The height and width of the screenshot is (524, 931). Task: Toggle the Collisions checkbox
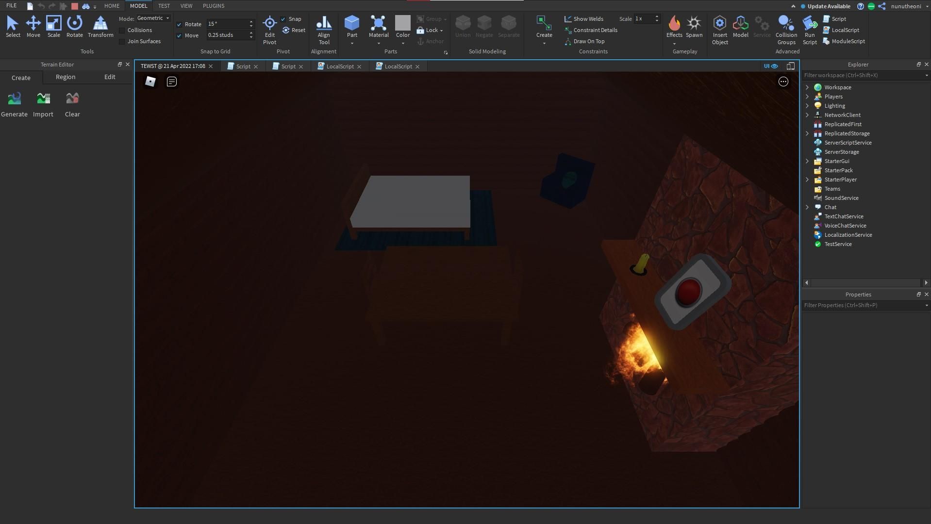[x=121, y=30]
